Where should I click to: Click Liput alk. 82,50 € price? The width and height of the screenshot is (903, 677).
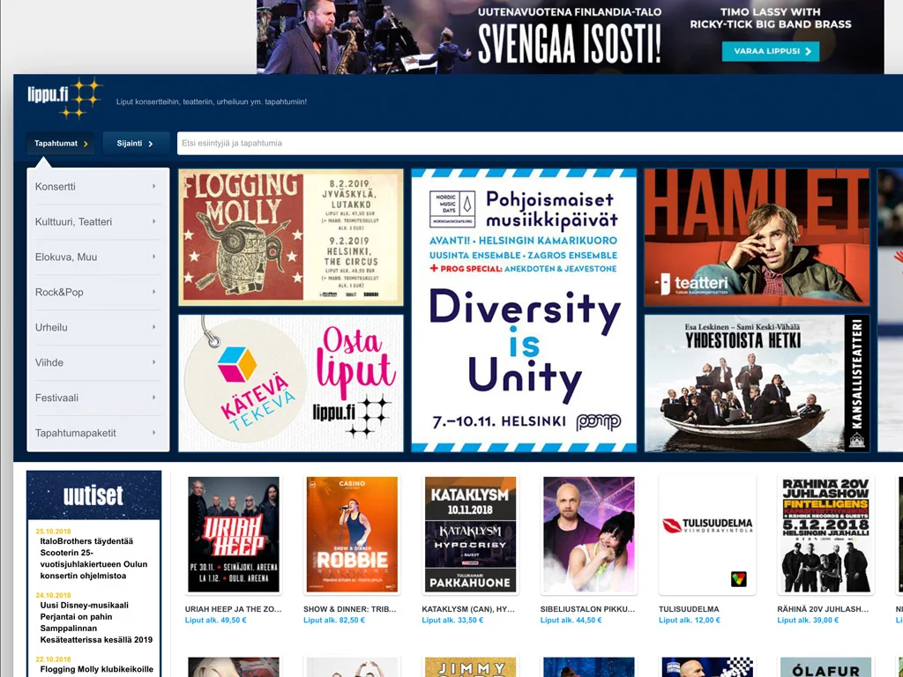[334, 621]
